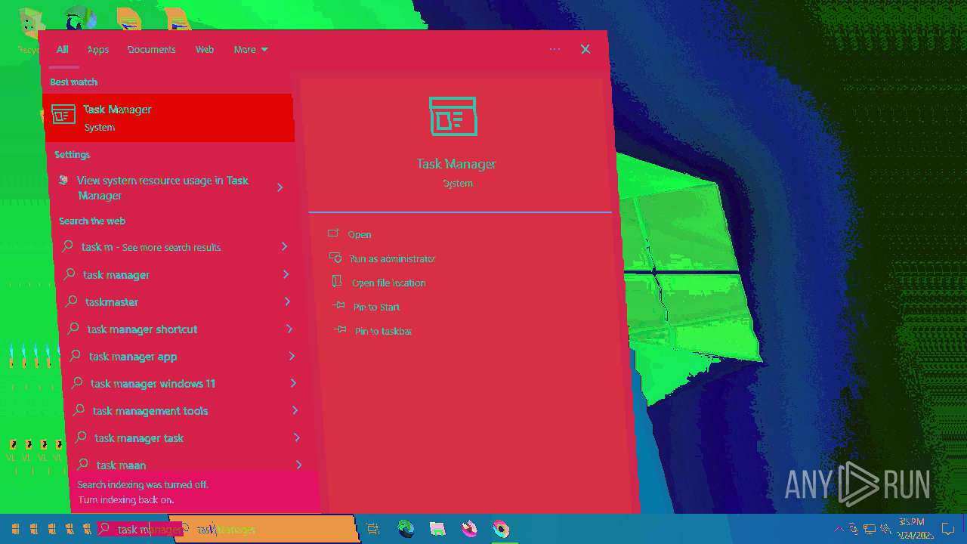Click settings icon beside View system resource usage
This screenshot has width=967, height=544.
coord(63,181)
